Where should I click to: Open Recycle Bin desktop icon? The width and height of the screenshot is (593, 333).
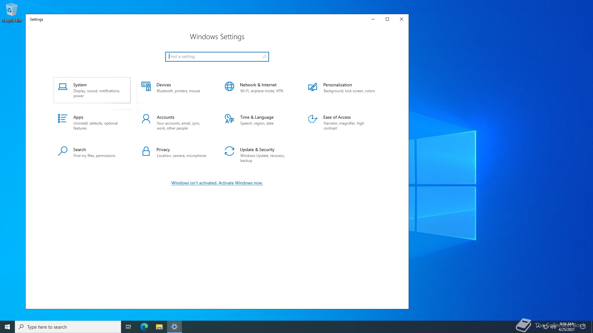point(12,13)
